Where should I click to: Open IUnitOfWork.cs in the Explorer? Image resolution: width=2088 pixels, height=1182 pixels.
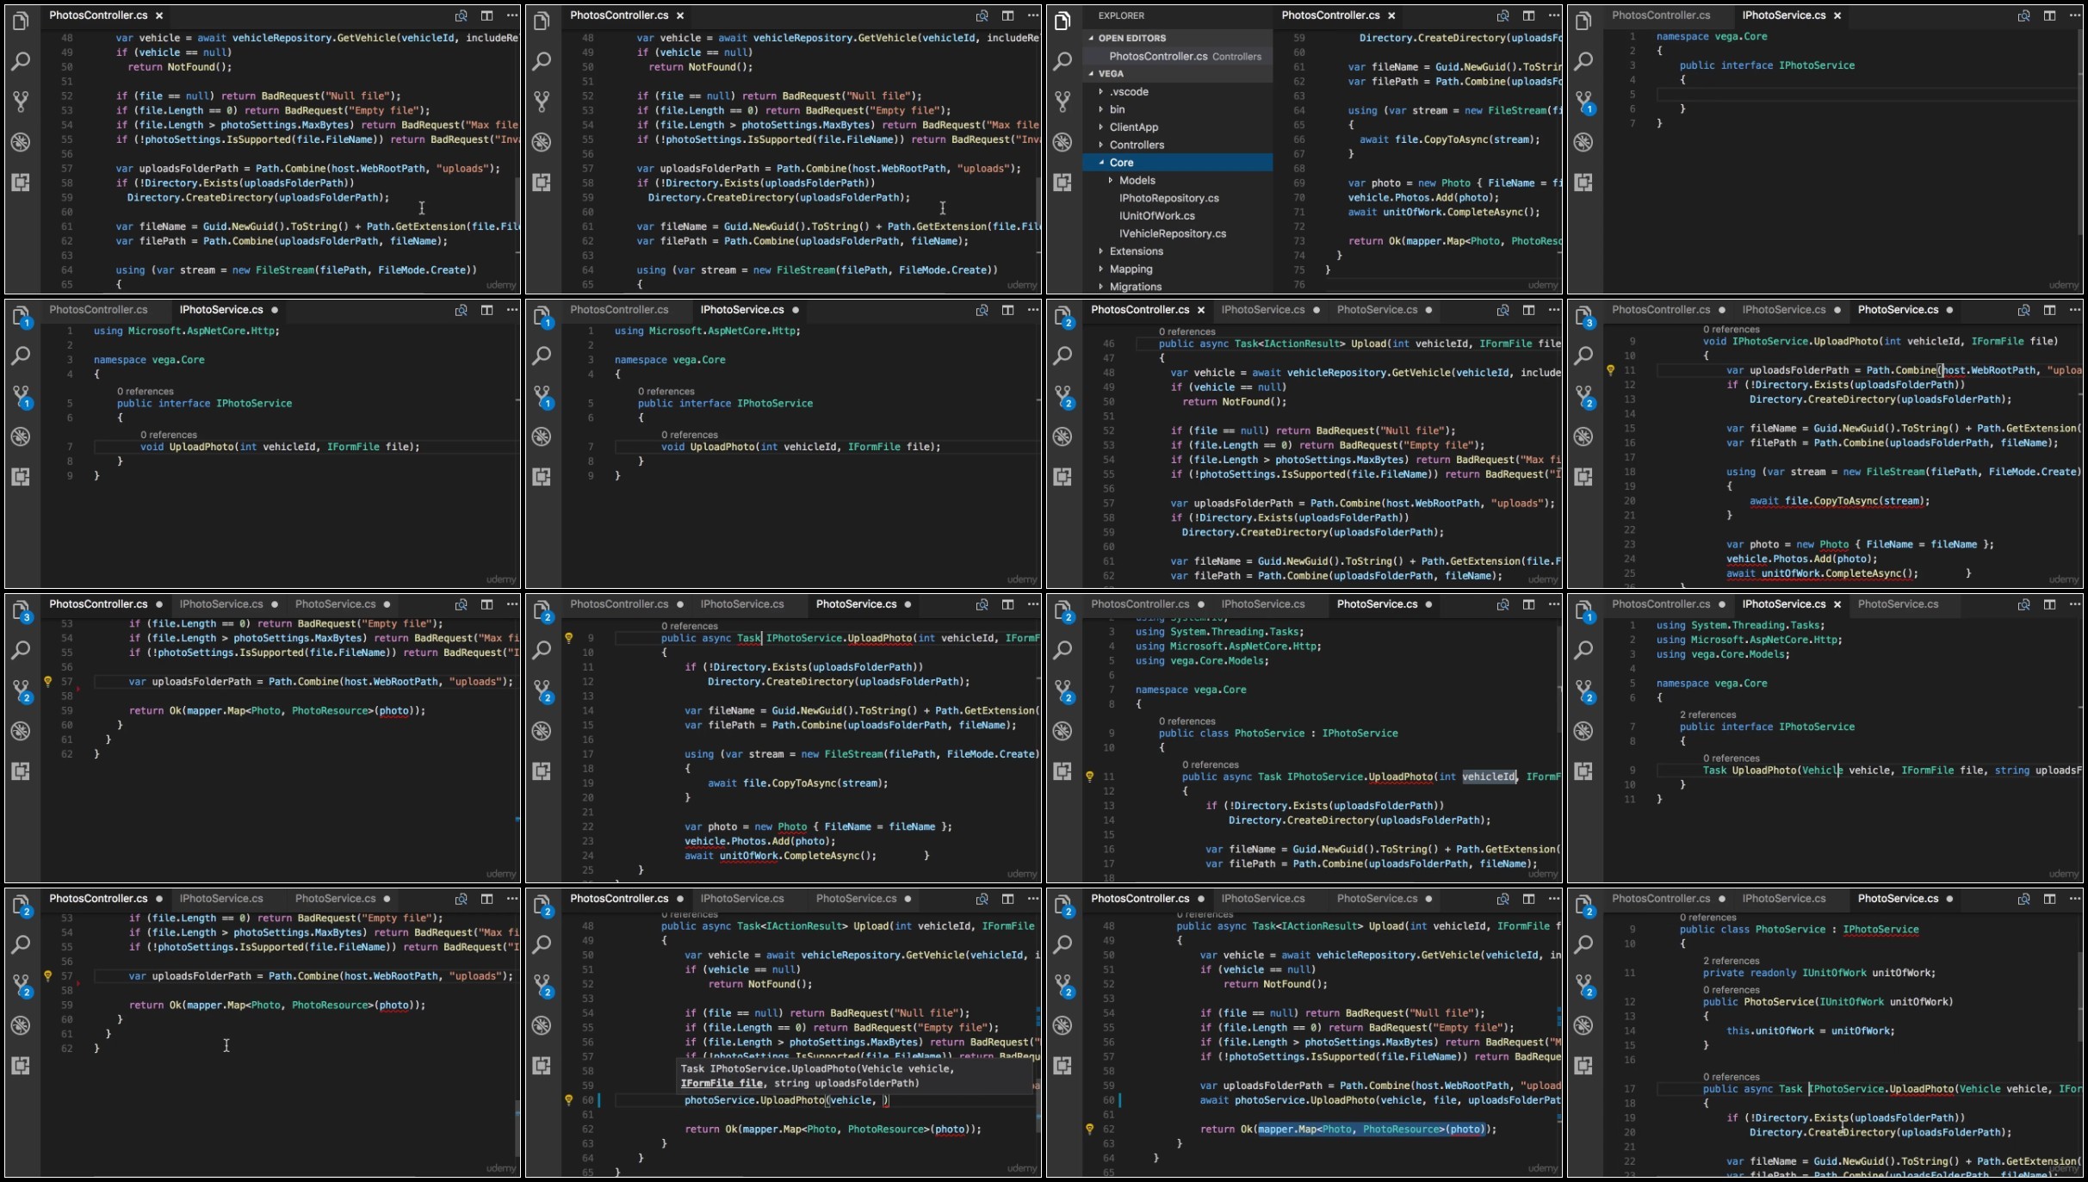click(1156, 216)
